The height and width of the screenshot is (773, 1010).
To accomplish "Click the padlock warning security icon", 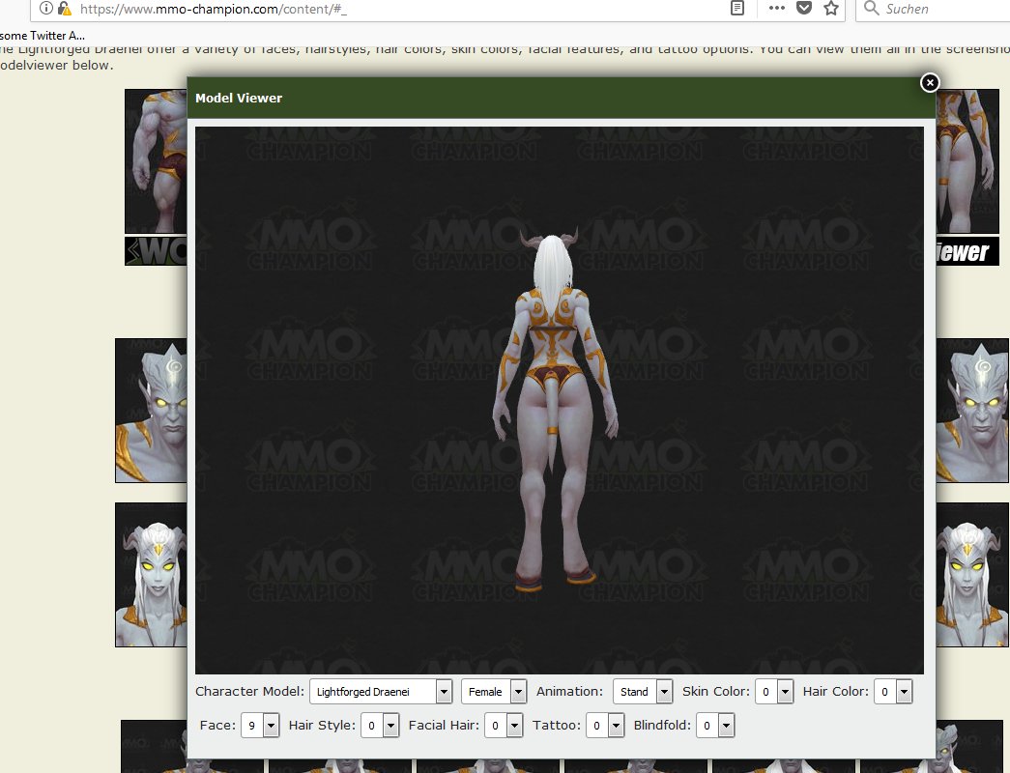I will [65, 9].
